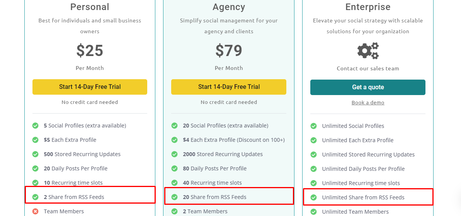Click the Enterprise gears icon
This screenshot has height=216, width=461.
coord(368,51)
